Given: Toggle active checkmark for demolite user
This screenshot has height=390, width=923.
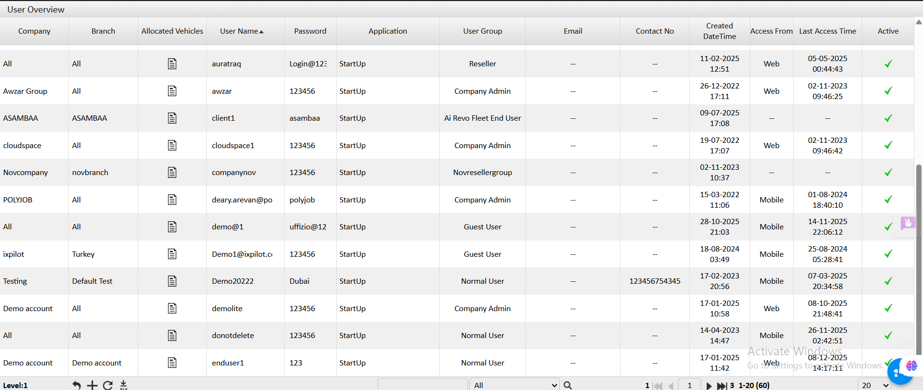Looking at the screenshot, I should [x=888, y=308].
